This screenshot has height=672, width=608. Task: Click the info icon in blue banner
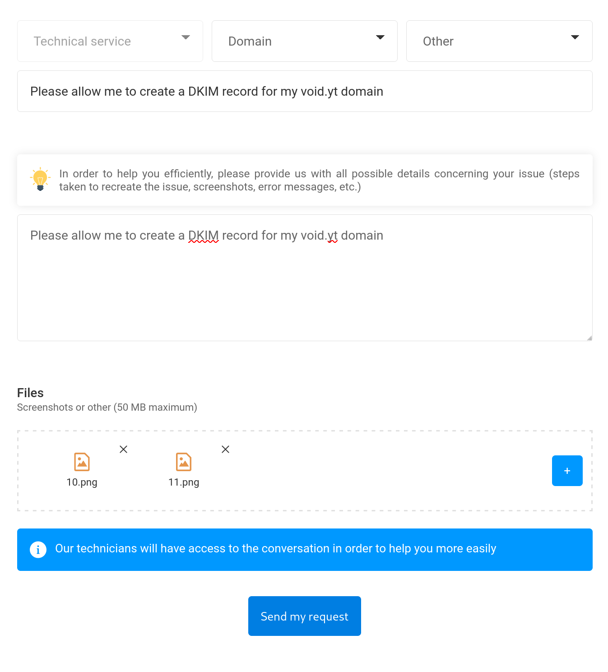coord(38,550)
